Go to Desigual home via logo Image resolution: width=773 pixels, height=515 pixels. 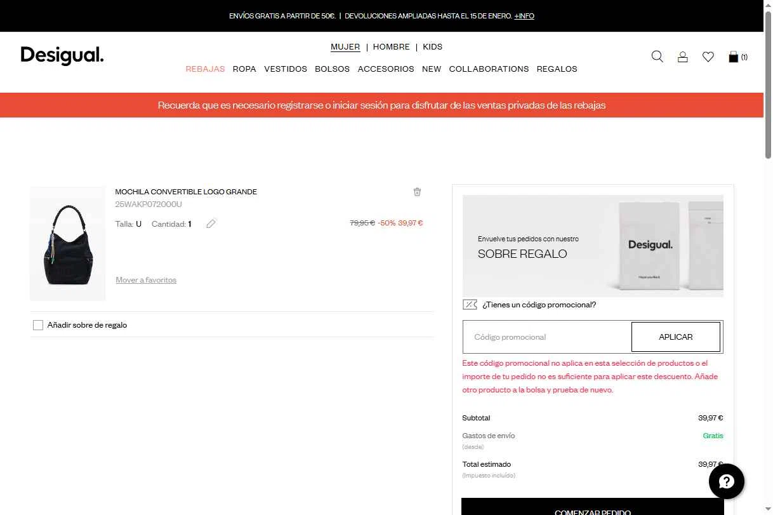point(62,56)
